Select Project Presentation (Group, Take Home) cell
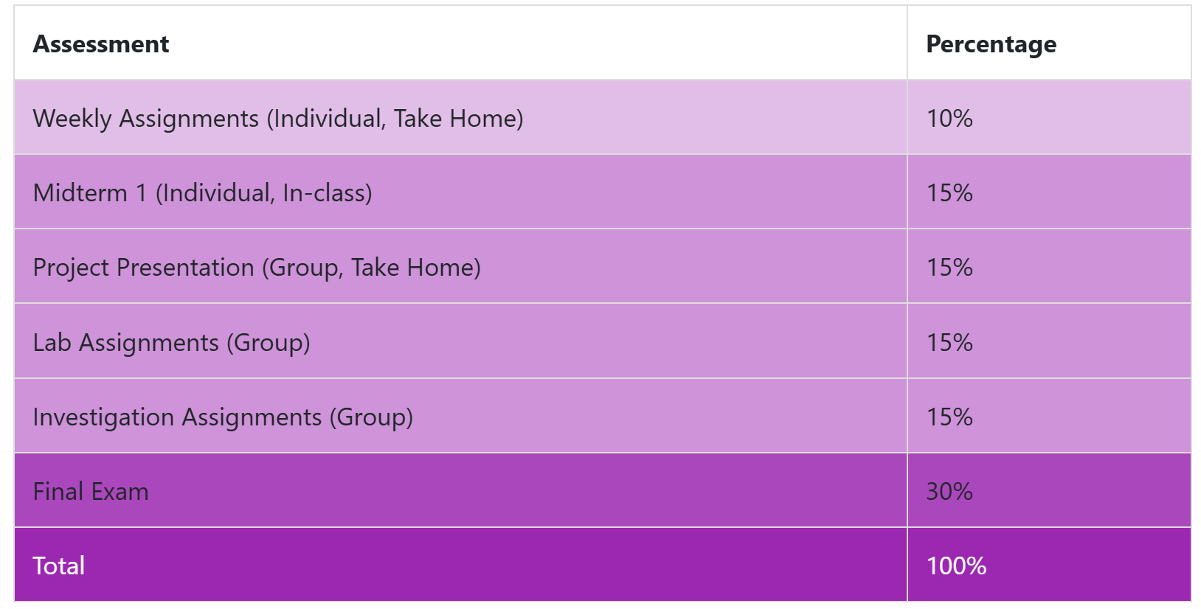The image size is (1201, 609). click(257, 268)
